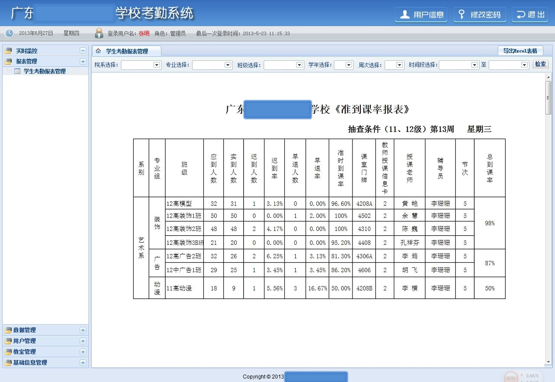Click folder icon next to 用户管理
Screen dimensions: 555x382
[x=8, y=341]
